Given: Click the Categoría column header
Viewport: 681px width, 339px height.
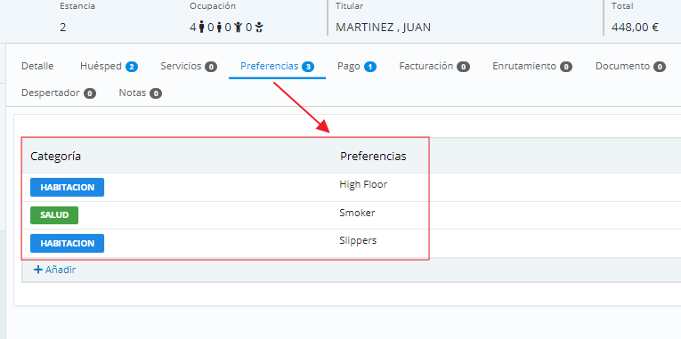Looking at the screenshot, I should tap(55, 157).
